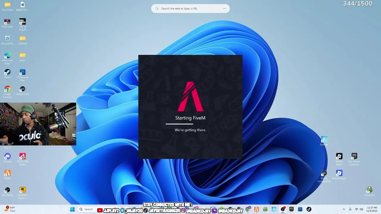Open Elgato Camera Hub desktop shortcut

coord(324,176)
